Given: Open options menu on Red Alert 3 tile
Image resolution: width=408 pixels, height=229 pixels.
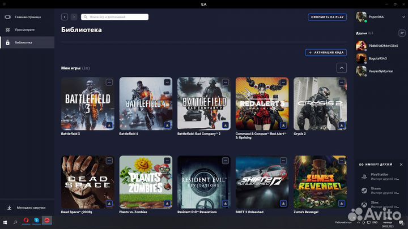Looking at the screenshot, I should [283, 83].
